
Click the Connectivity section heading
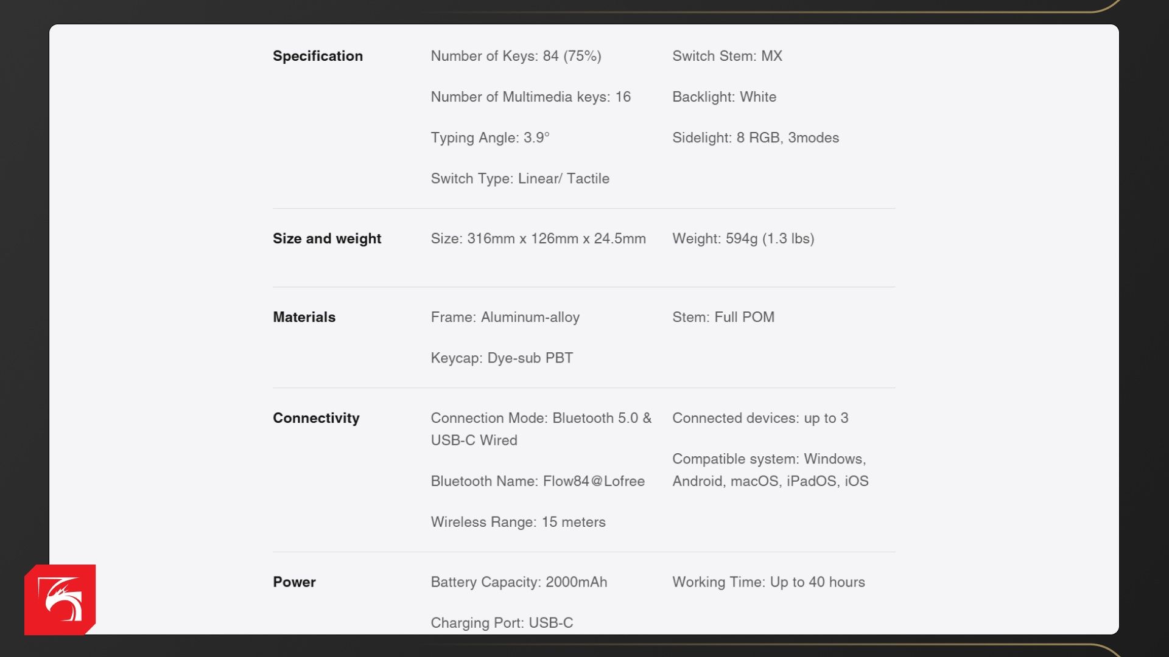click(x=316, y=418)
